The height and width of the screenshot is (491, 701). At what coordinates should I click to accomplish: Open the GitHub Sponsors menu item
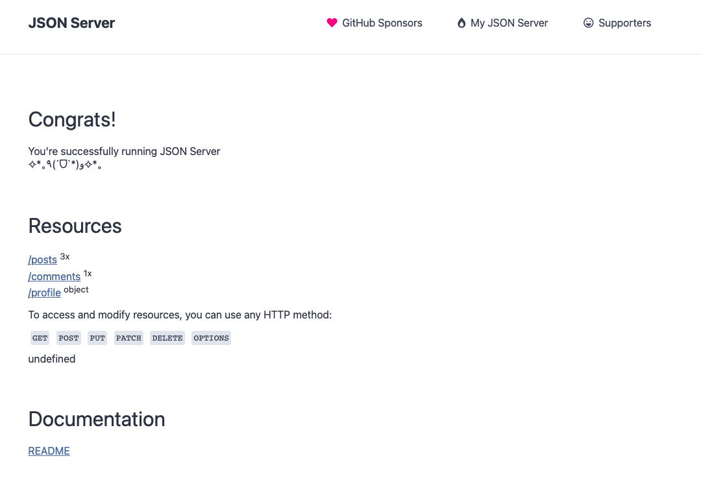(x=382, y=23)
